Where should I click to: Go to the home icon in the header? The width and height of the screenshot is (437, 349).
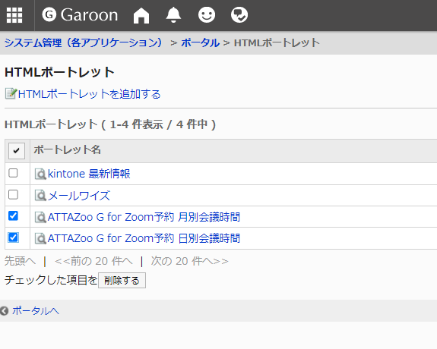141,15
